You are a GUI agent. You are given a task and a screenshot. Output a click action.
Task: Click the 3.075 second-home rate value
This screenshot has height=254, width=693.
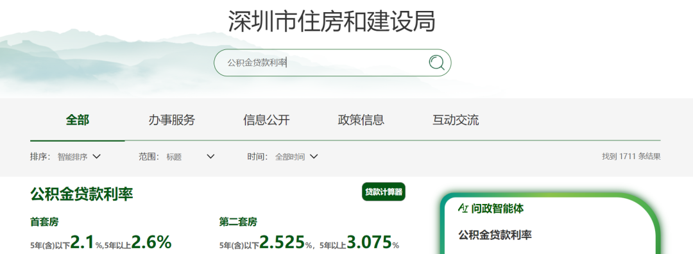click(369, 242)
